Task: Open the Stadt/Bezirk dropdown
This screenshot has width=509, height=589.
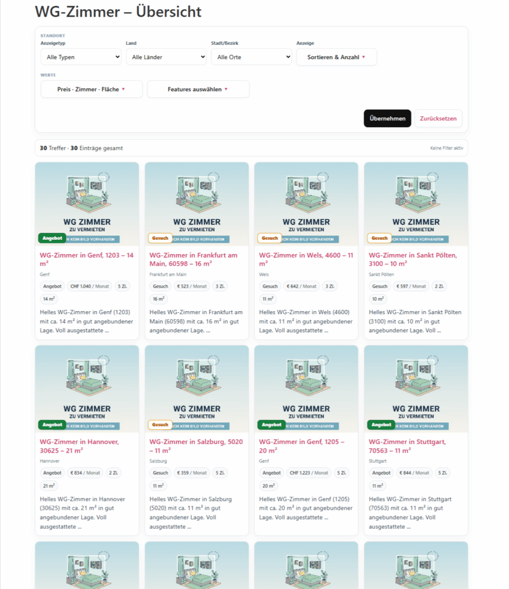Action: 251,57
